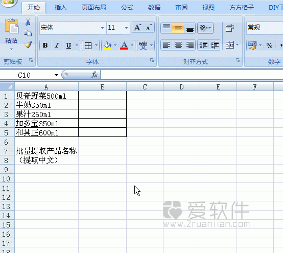Switch to the 公式 tab
Image resolution: width=283 pixels, height=253 pixels.
(x=127, y=8)
